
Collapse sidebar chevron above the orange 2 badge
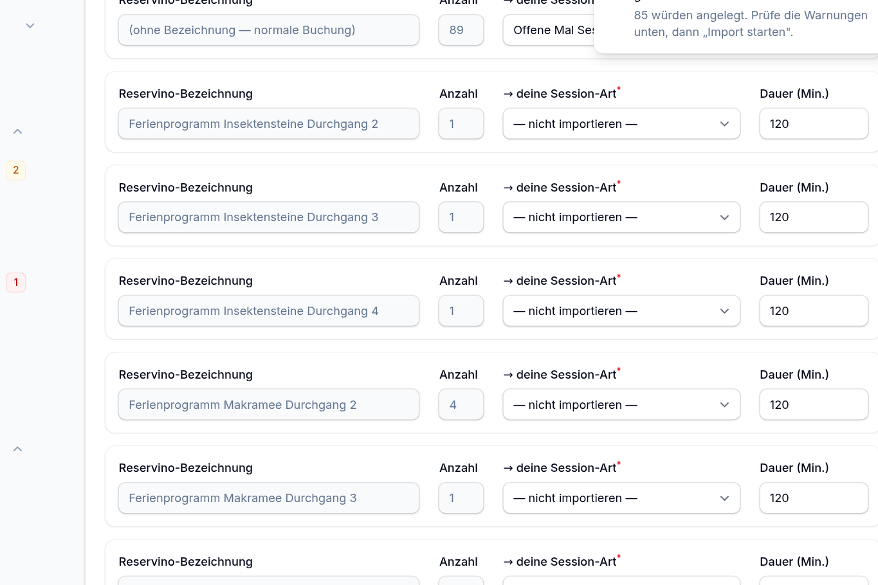pyautogui.click(x=17, y=132)
